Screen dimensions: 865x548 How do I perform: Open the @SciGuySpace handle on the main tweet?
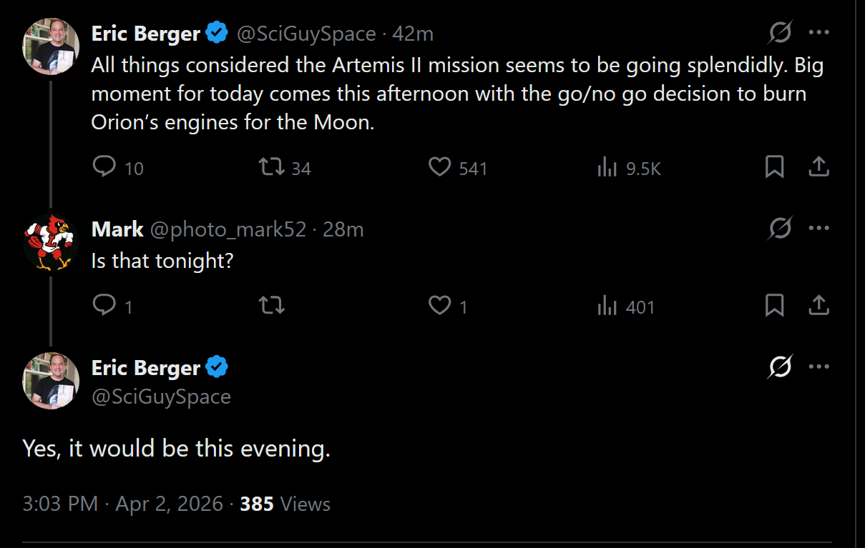[161, 397]
